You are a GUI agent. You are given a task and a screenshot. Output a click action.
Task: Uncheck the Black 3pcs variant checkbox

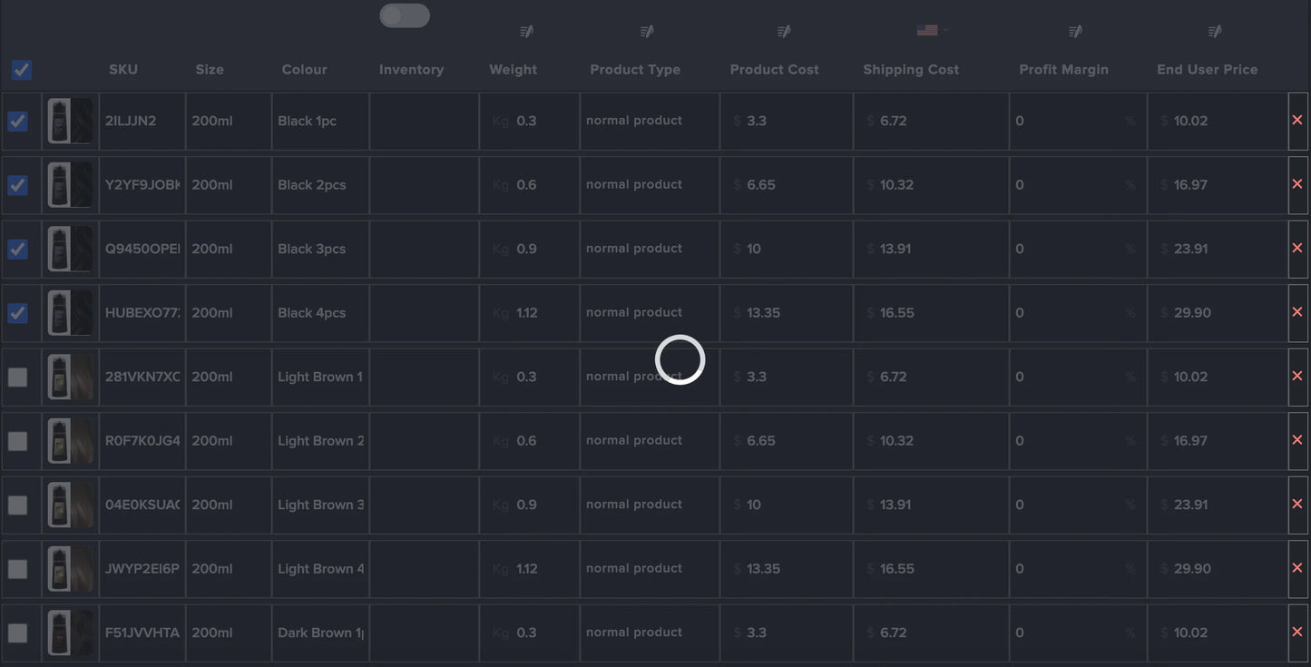[17, 249]
